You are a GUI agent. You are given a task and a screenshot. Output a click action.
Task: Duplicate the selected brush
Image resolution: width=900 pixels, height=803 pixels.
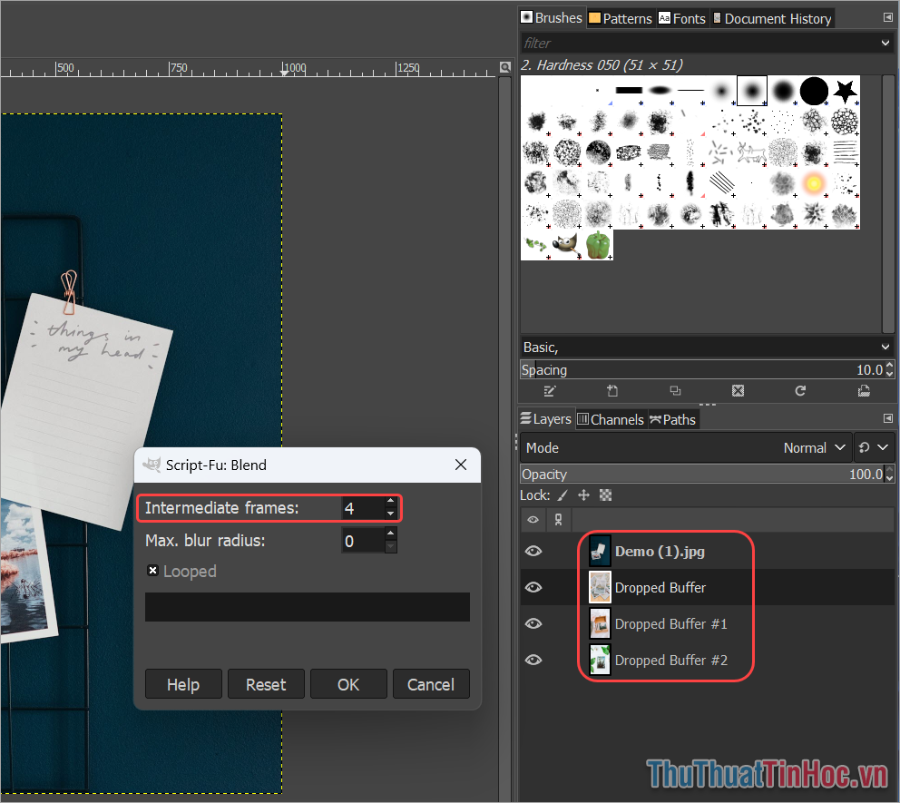[x=675, y=391]
